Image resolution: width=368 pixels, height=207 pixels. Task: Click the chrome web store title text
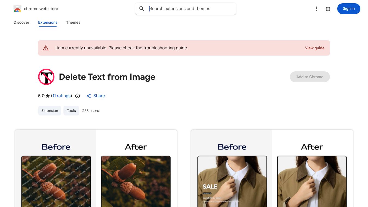[41, 9]
